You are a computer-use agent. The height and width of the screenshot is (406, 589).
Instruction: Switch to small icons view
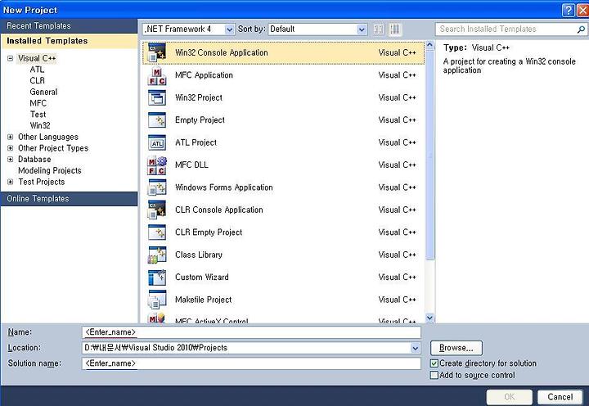[379, 29]
